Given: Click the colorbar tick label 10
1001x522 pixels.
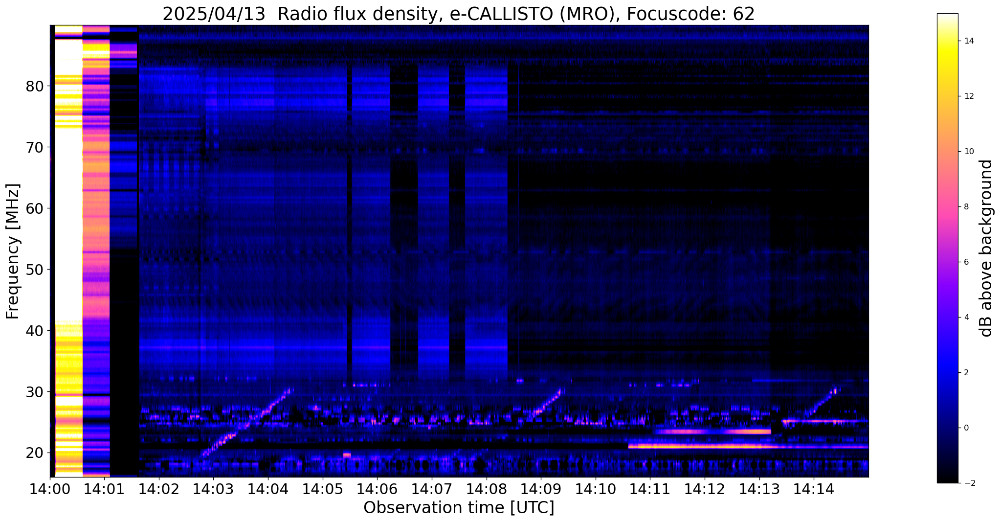Looking at the screenshot, I should [968, 152].
